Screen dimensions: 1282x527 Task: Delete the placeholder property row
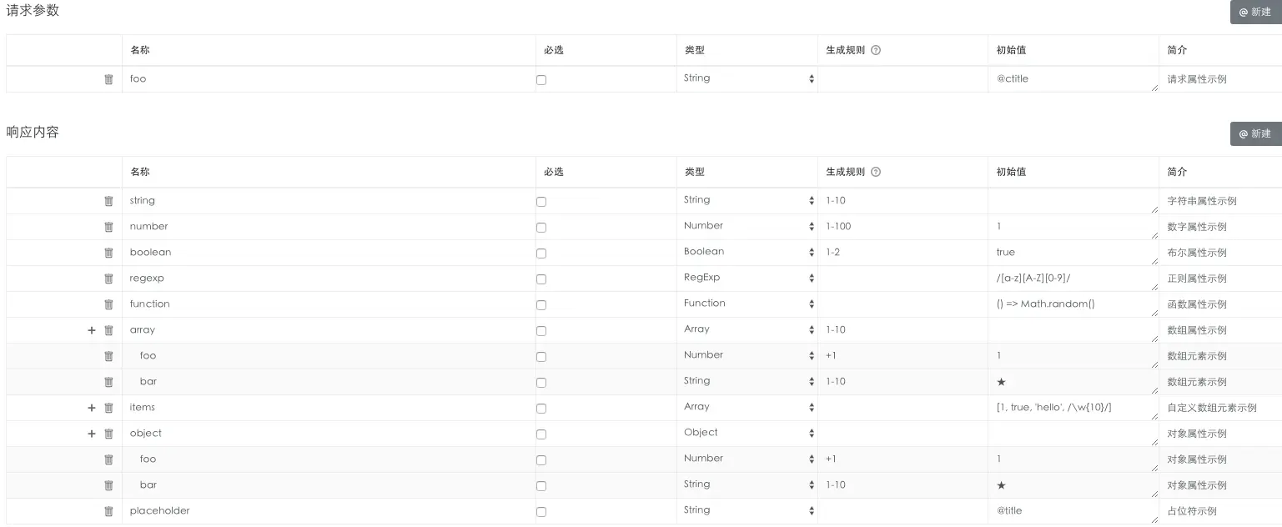click(x=108, y=511)
